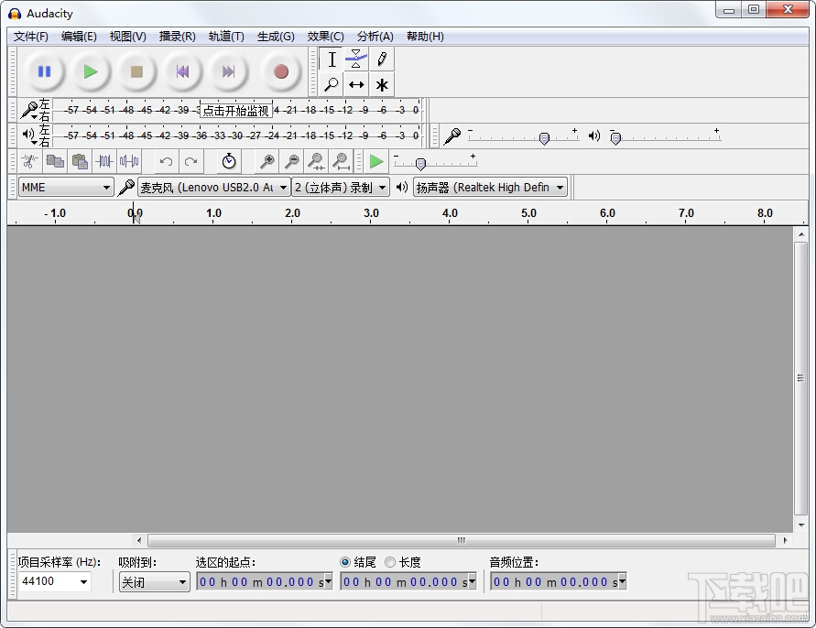Select the I-beam Selection tool
Image resolution: width=816 pixels, height=628 pixels.
[332, 60]
